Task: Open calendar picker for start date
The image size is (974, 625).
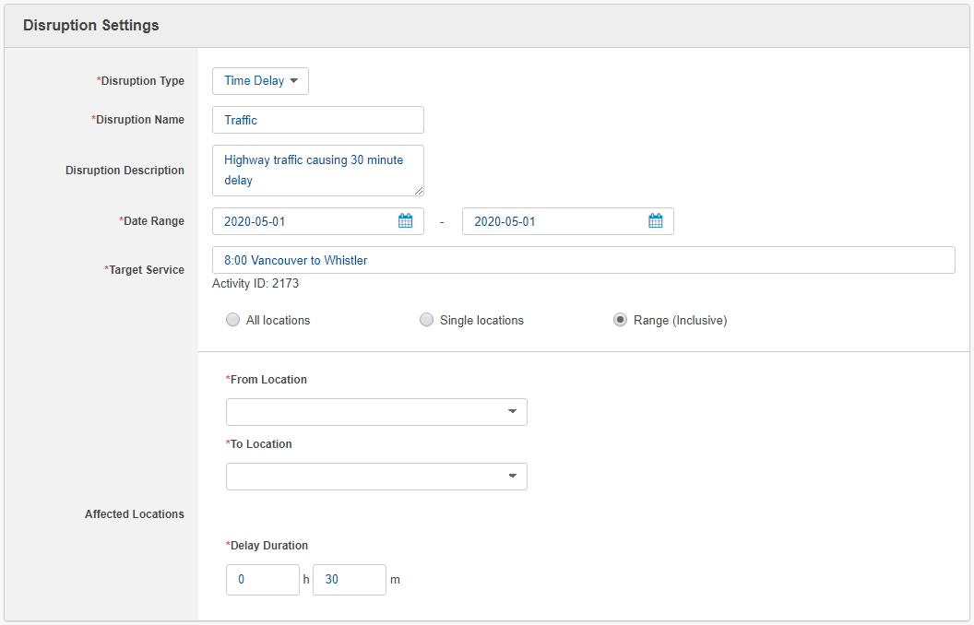Action: (405, 221)
